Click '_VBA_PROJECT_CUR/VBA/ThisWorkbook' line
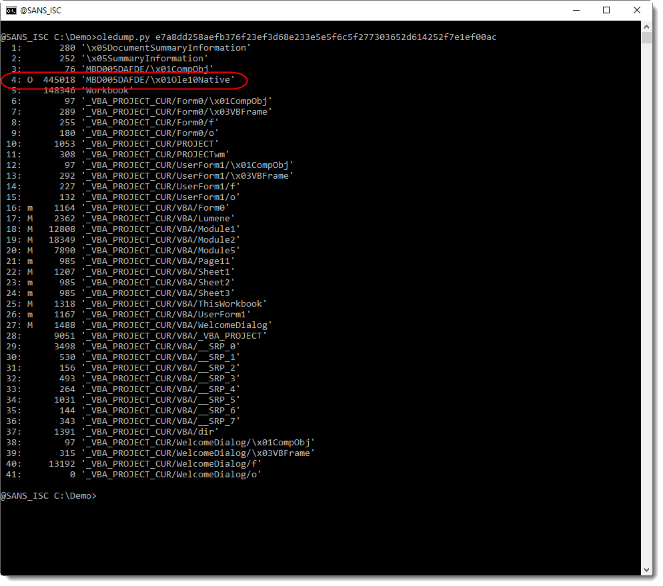Screen dimensions: 663x586 137,304
